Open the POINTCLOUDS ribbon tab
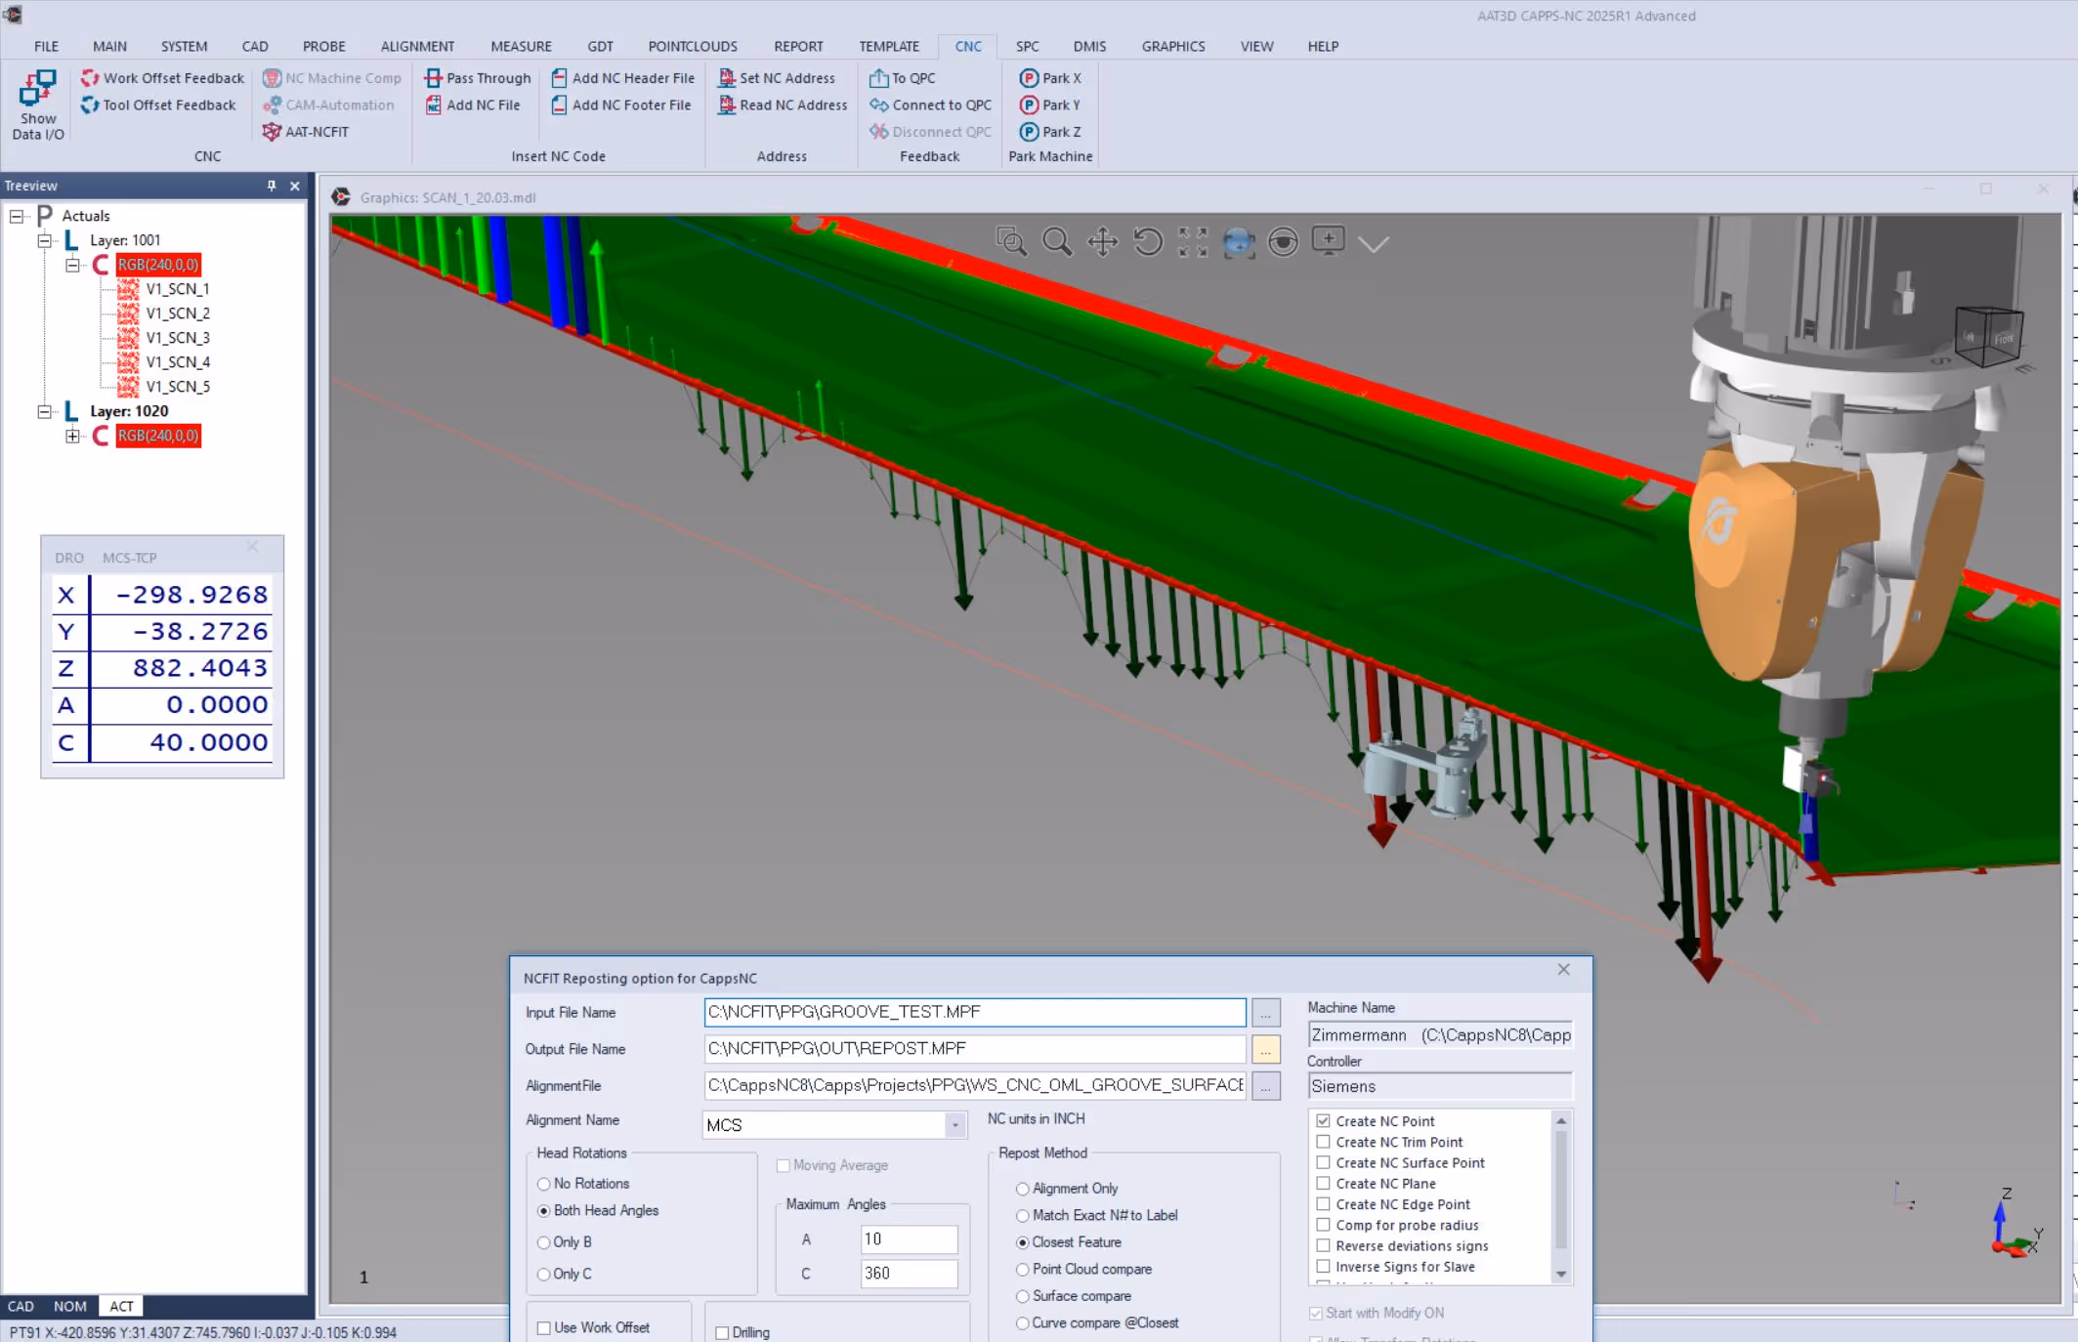The height and width of the screenshot is (1342, 2078). (692, 46)
